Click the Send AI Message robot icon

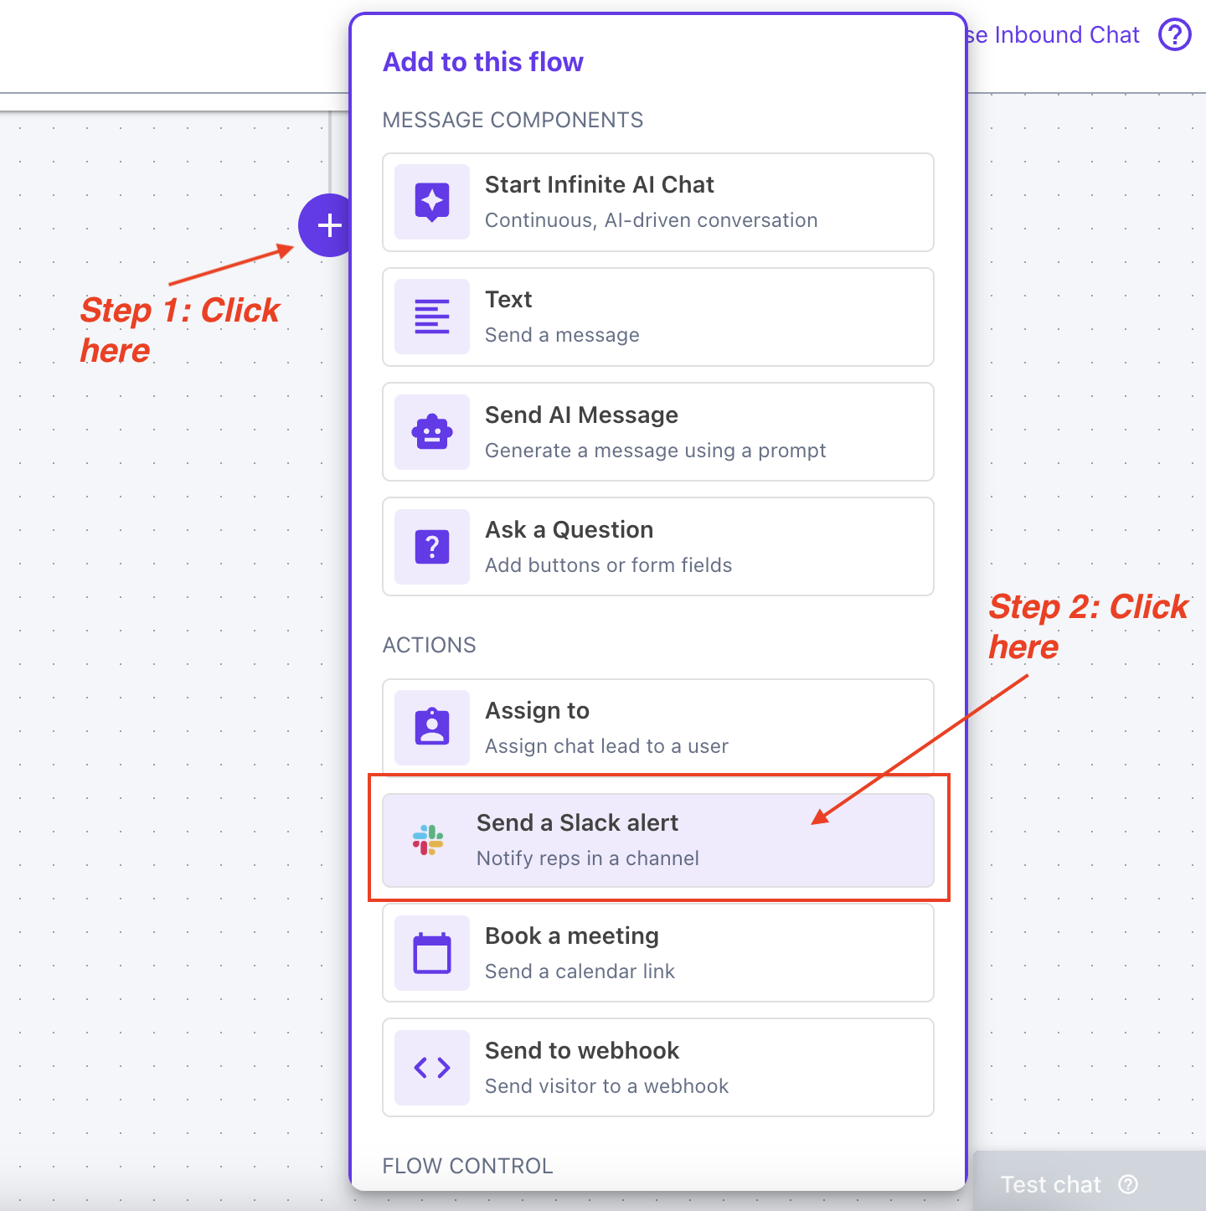(x=432, y=432)
